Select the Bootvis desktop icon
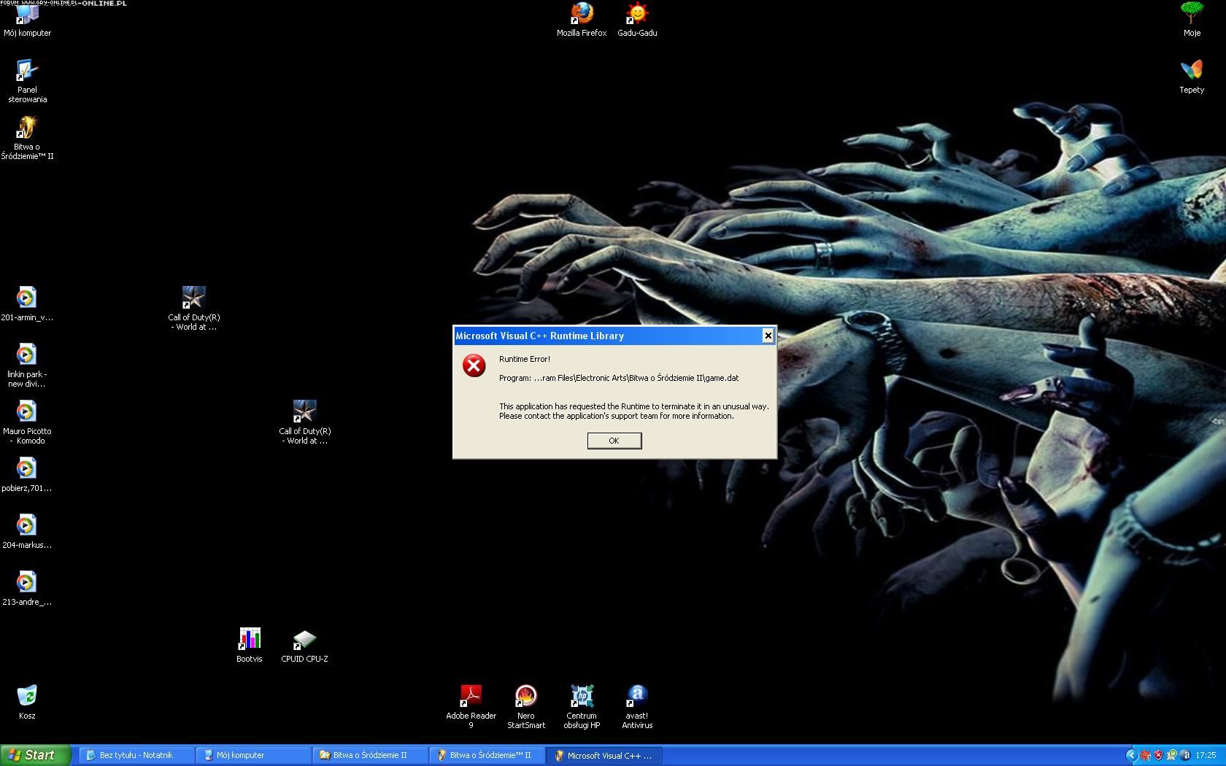 (249, 640)
